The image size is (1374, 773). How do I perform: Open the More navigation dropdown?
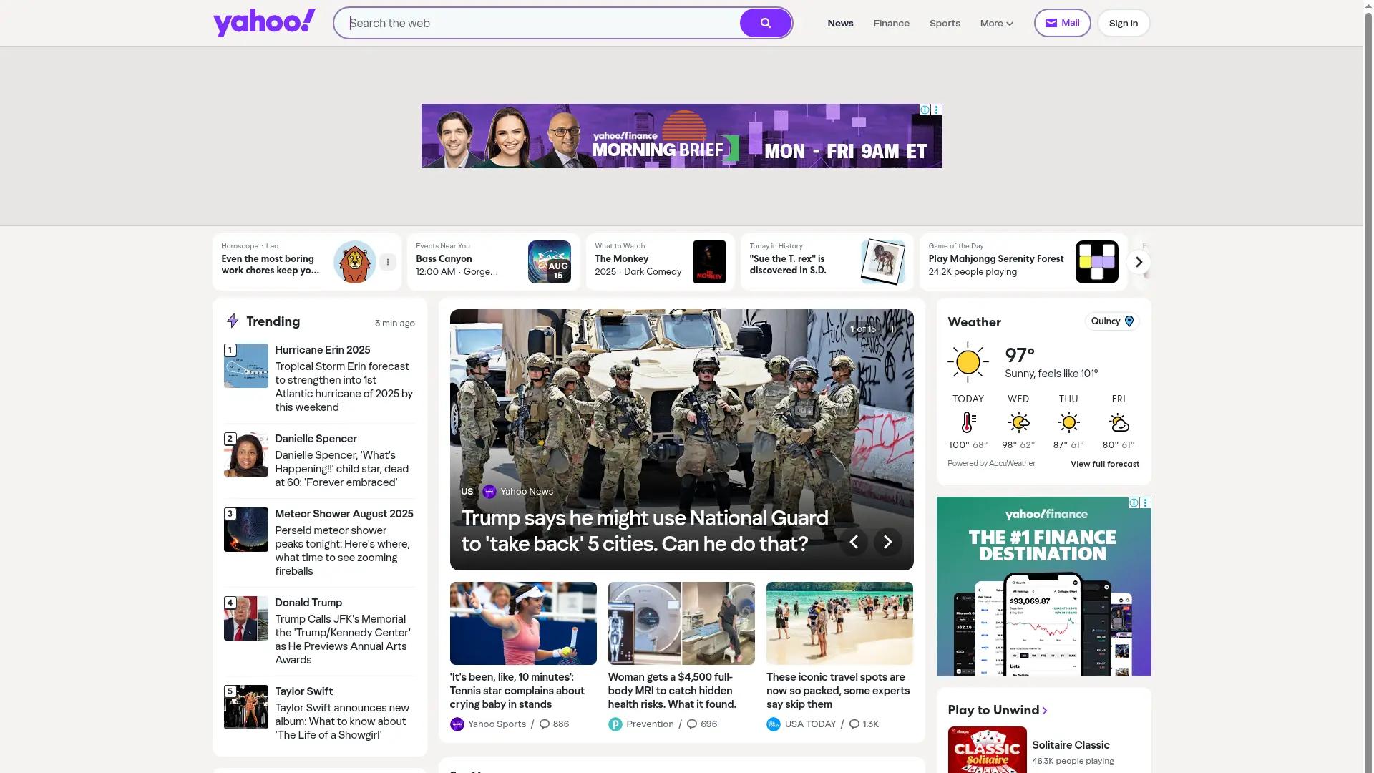pyautogui.click(x=995, y=23)
